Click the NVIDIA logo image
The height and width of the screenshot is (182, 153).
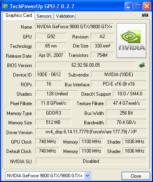pyautogui.click(x=131, y=41)
